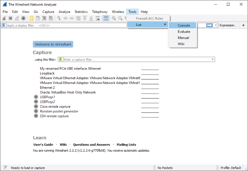Image resolution: width=248 pixels, height=171 pixels.
Task: Click the Cisco remote capture options icon
Action: click(x=36, y=106)
